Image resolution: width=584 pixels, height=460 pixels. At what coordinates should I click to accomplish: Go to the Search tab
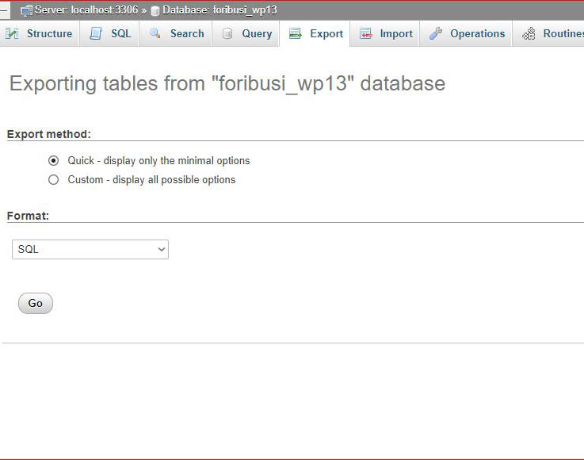(175, 33)
